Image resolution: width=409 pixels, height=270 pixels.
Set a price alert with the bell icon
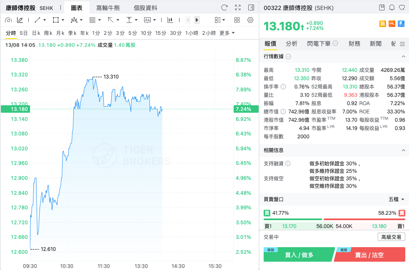click(392, 7)
